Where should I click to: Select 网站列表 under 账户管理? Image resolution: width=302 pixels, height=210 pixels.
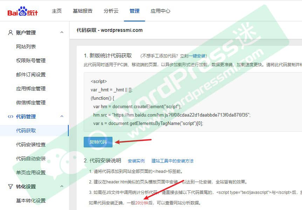(x=27, y=47)
